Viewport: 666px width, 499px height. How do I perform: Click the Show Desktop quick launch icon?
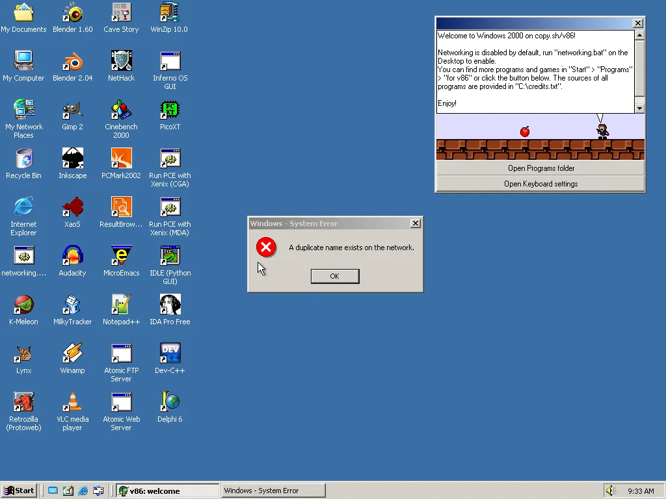(53, 491)
